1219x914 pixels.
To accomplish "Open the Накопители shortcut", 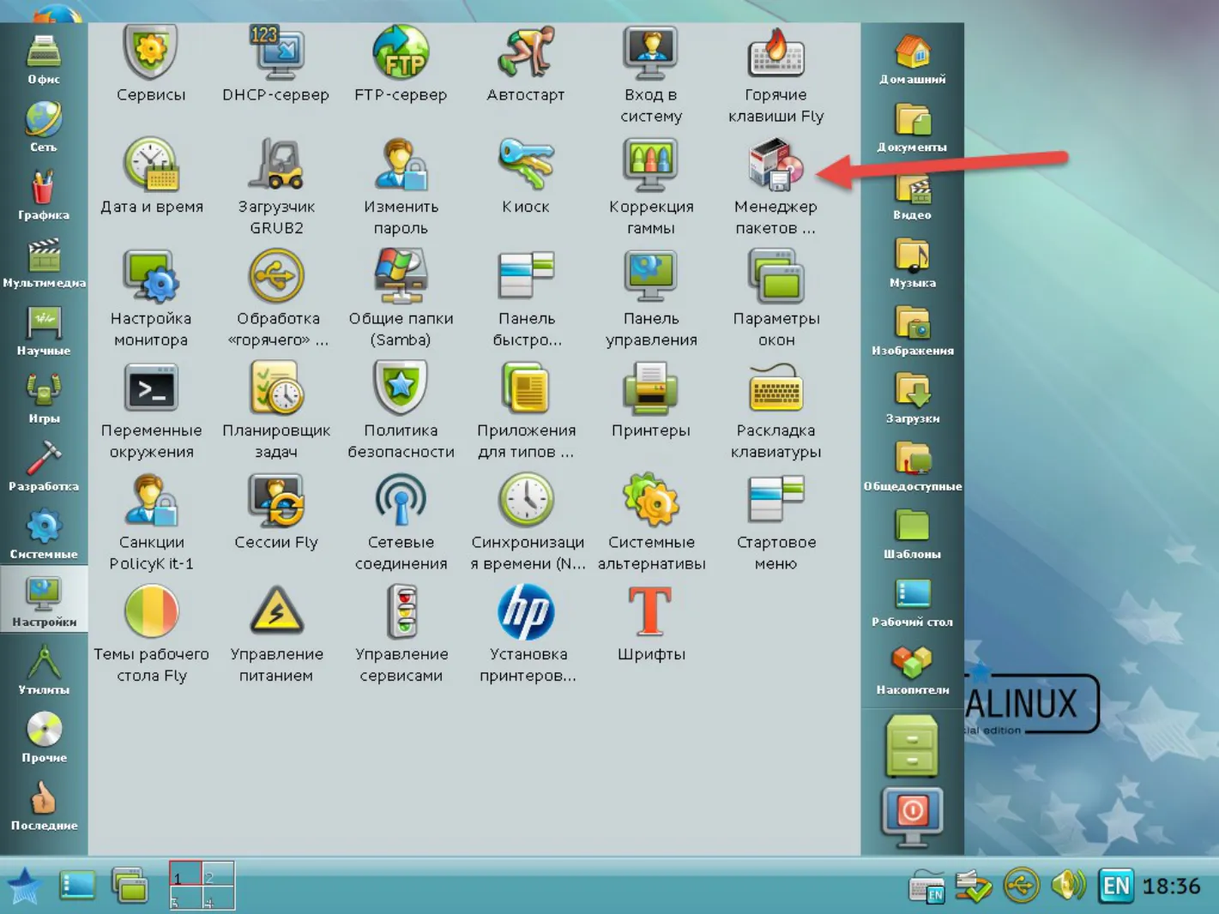I will pyautogui.click(x=912, y=670).
